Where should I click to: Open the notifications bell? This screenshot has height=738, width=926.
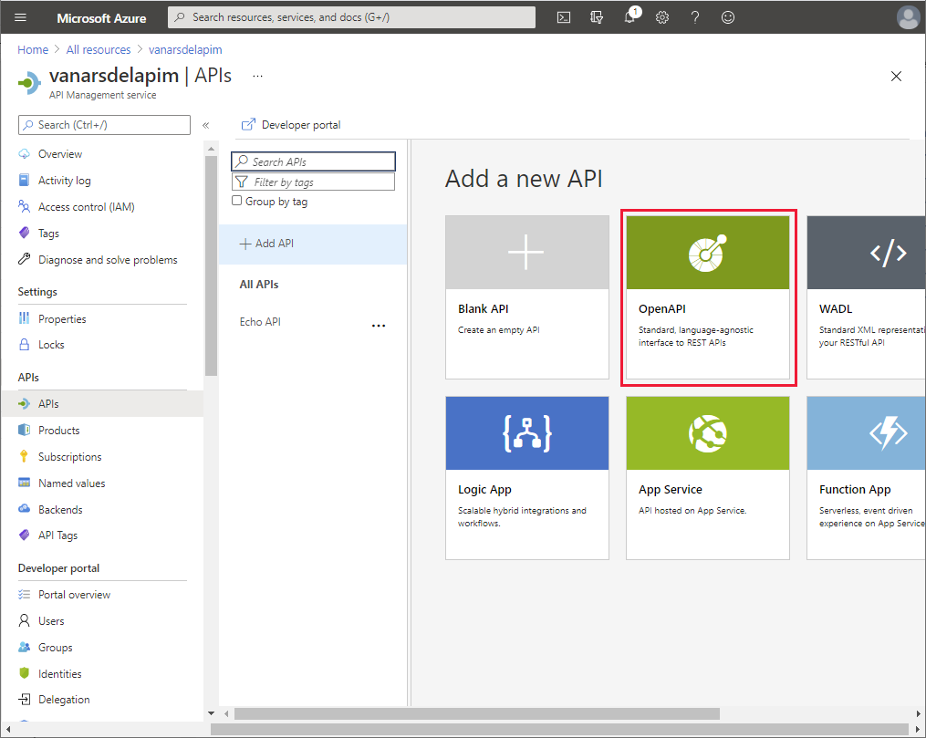coord(630,16)
